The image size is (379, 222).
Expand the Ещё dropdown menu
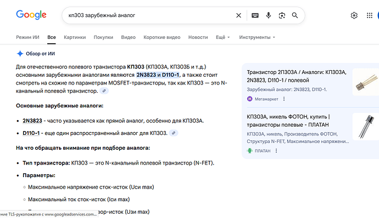222,37
